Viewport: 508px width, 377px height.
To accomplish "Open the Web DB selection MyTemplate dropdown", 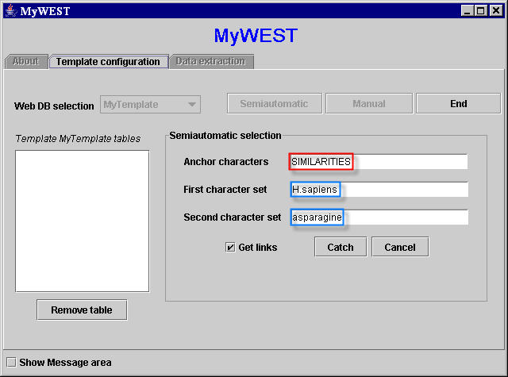I will (150, 104).
